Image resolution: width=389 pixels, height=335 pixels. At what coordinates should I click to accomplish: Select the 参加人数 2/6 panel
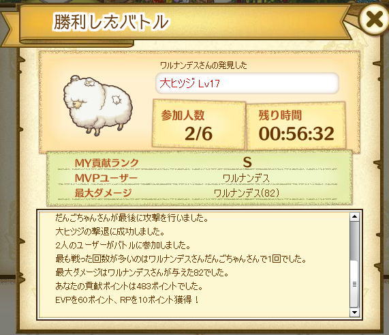pos(199,124)
